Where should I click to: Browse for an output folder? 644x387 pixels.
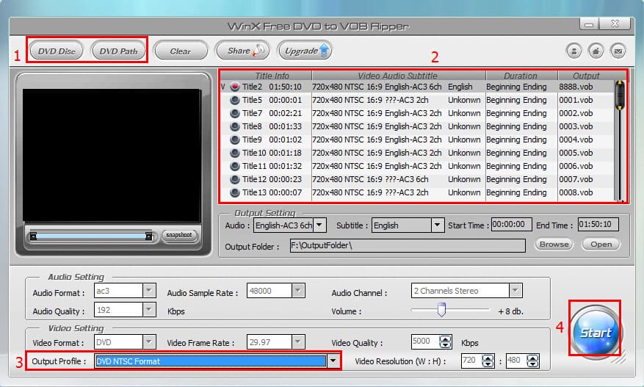point(554,244)
